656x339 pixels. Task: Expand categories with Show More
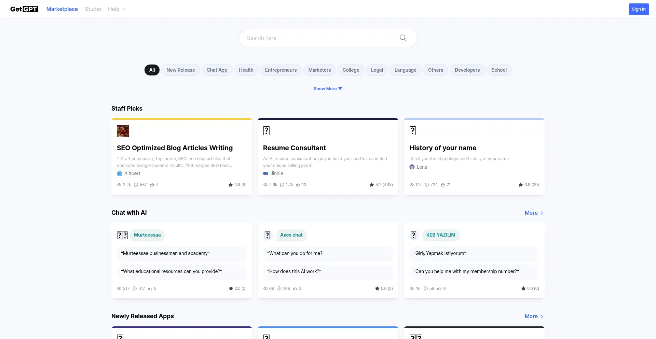tap(327, 89)
